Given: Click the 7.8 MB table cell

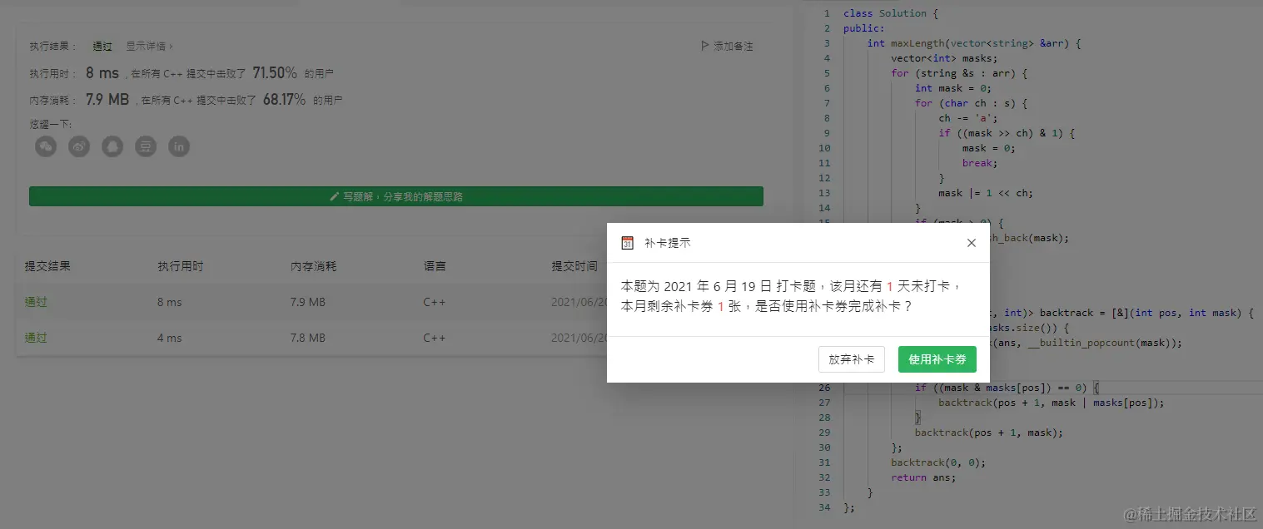Looking at the screenshot, I should point(308,338).
